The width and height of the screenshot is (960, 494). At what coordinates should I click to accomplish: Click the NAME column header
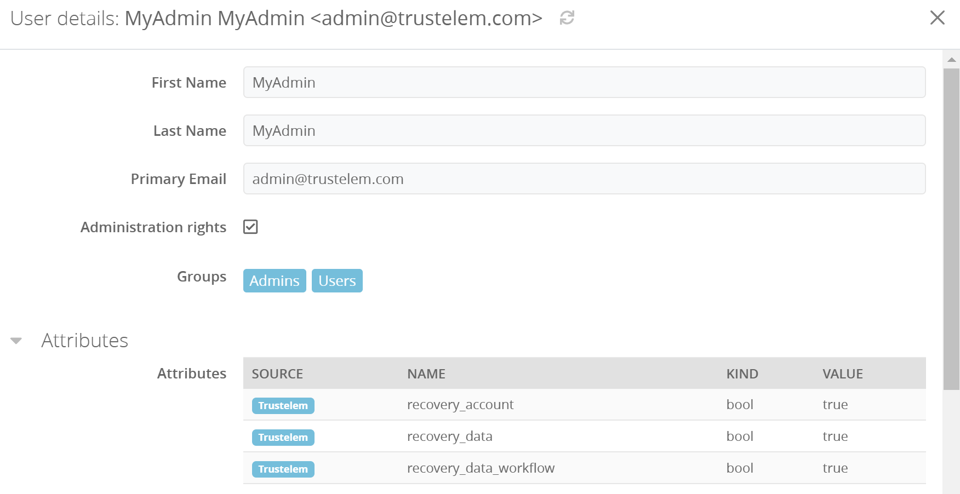426,374
